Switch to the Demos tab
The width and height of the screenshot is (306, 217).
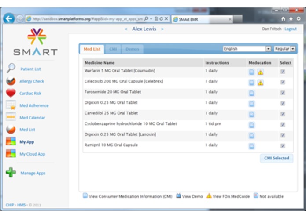[x=133, y=49]
